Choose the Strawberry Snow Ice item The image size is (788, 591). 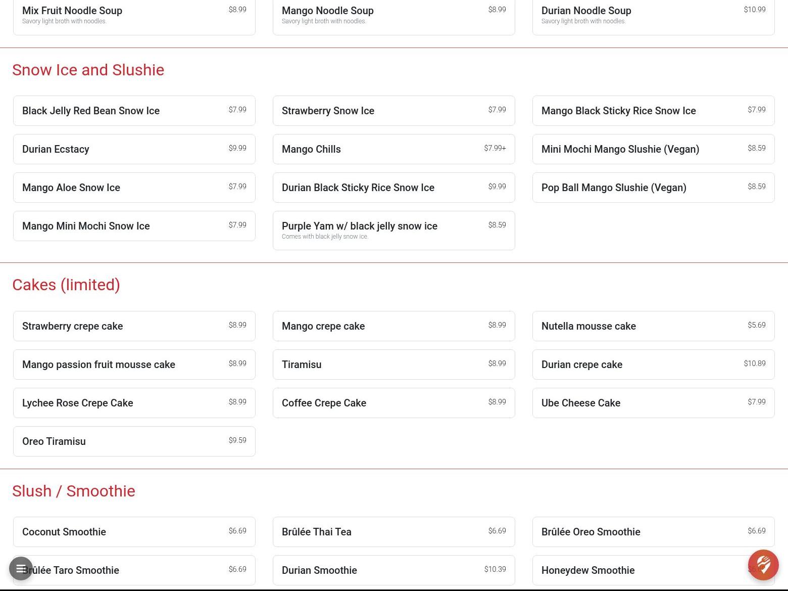394,111
